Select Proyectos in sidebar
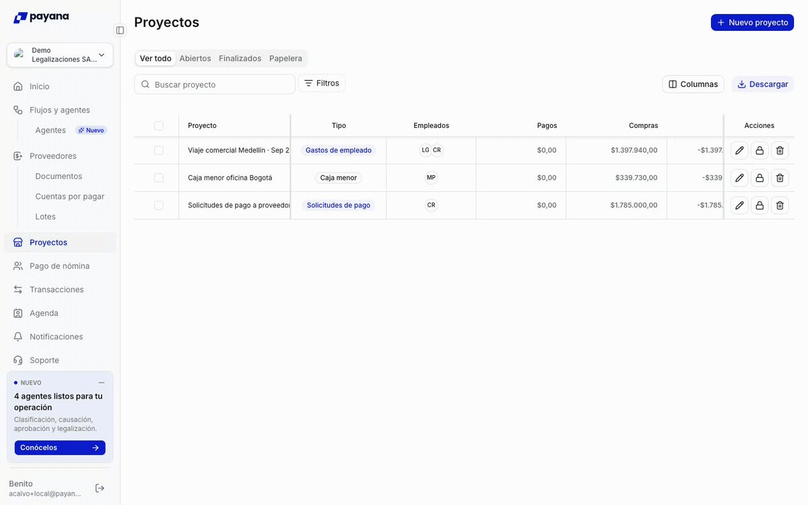This screenshot has height=505, width=808. (60, 242)
